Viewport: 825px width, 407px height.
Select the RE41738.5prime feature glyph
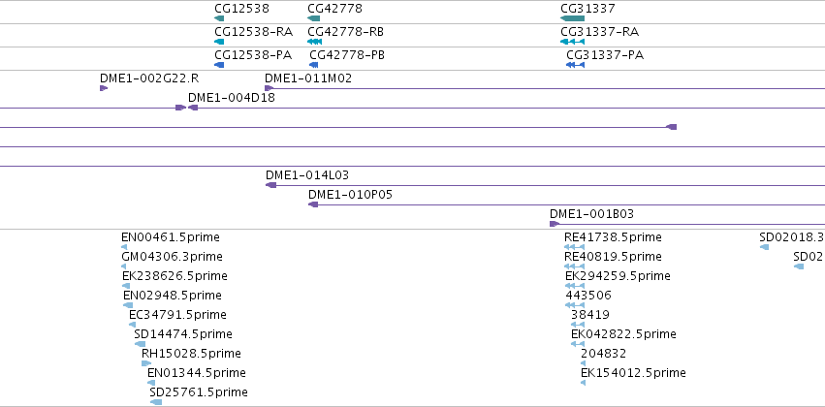click(x=574, y=247)
